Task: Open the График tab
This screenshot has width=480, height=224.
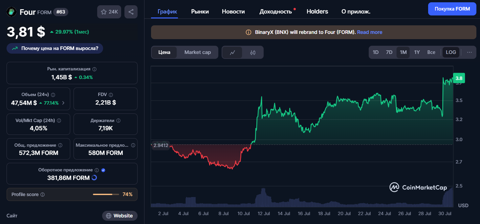Action: coord(167,12)
